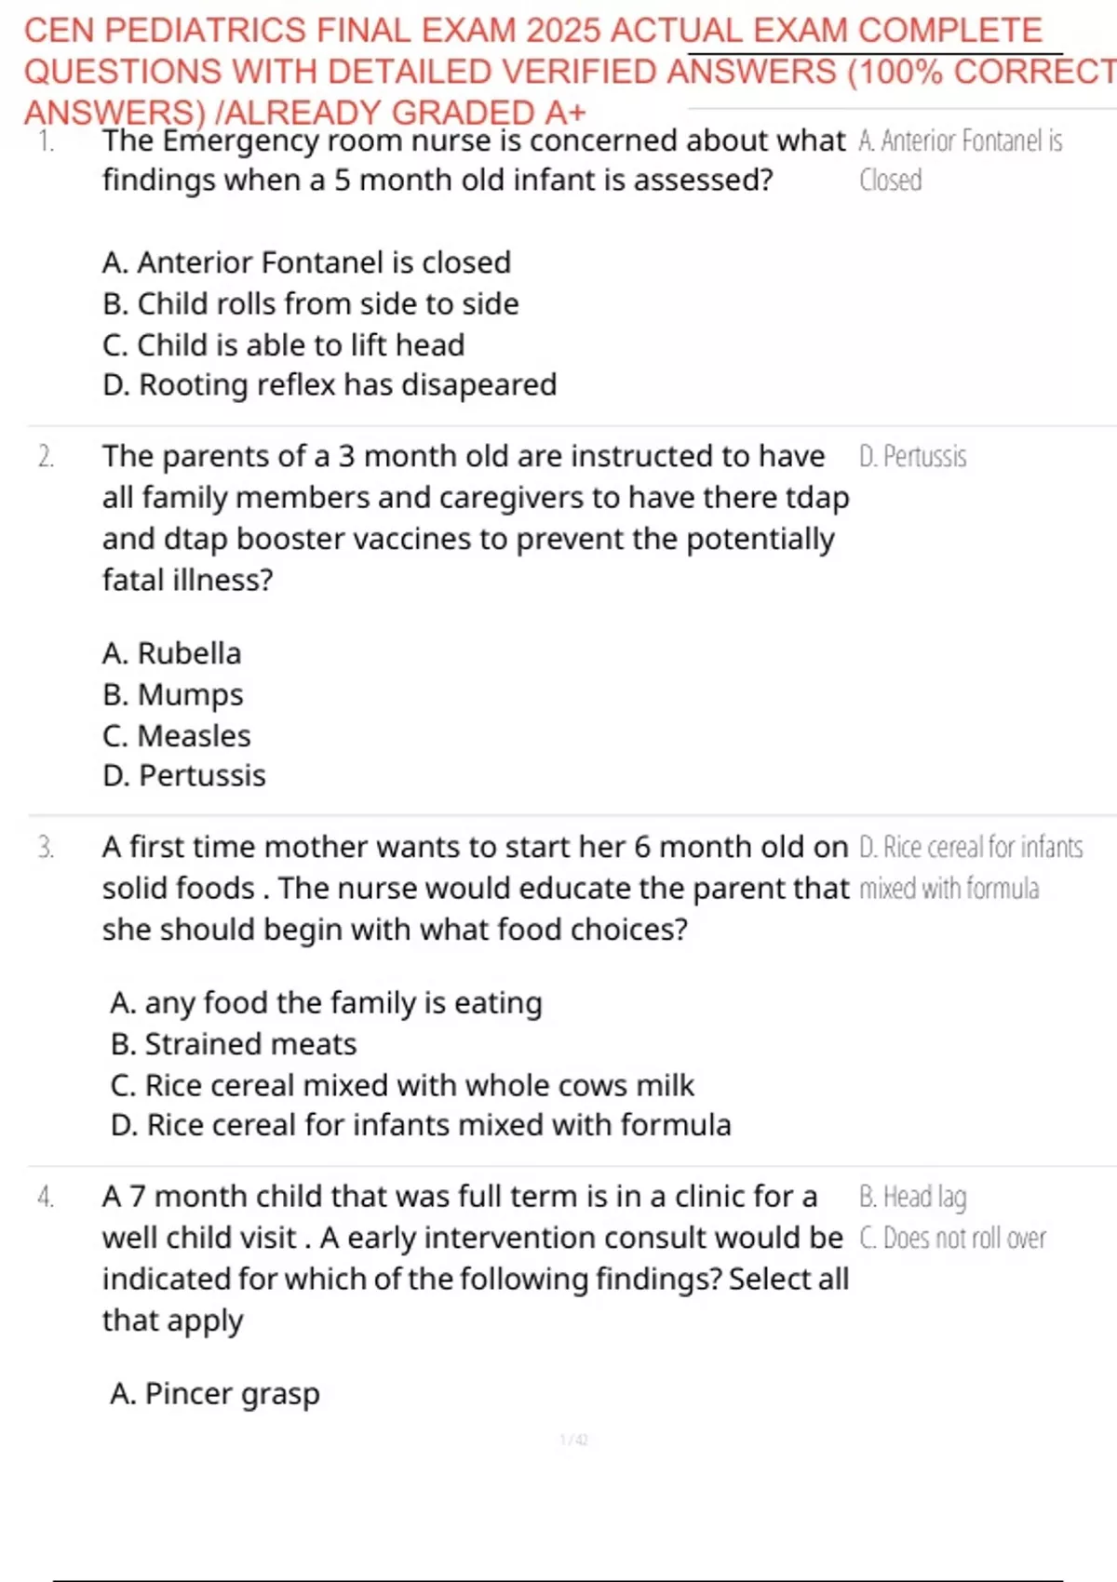Screen dimensions: 1117x1582
Task: Click option C. Rice cereal with whole cows milk
Action: (401, 1085)
